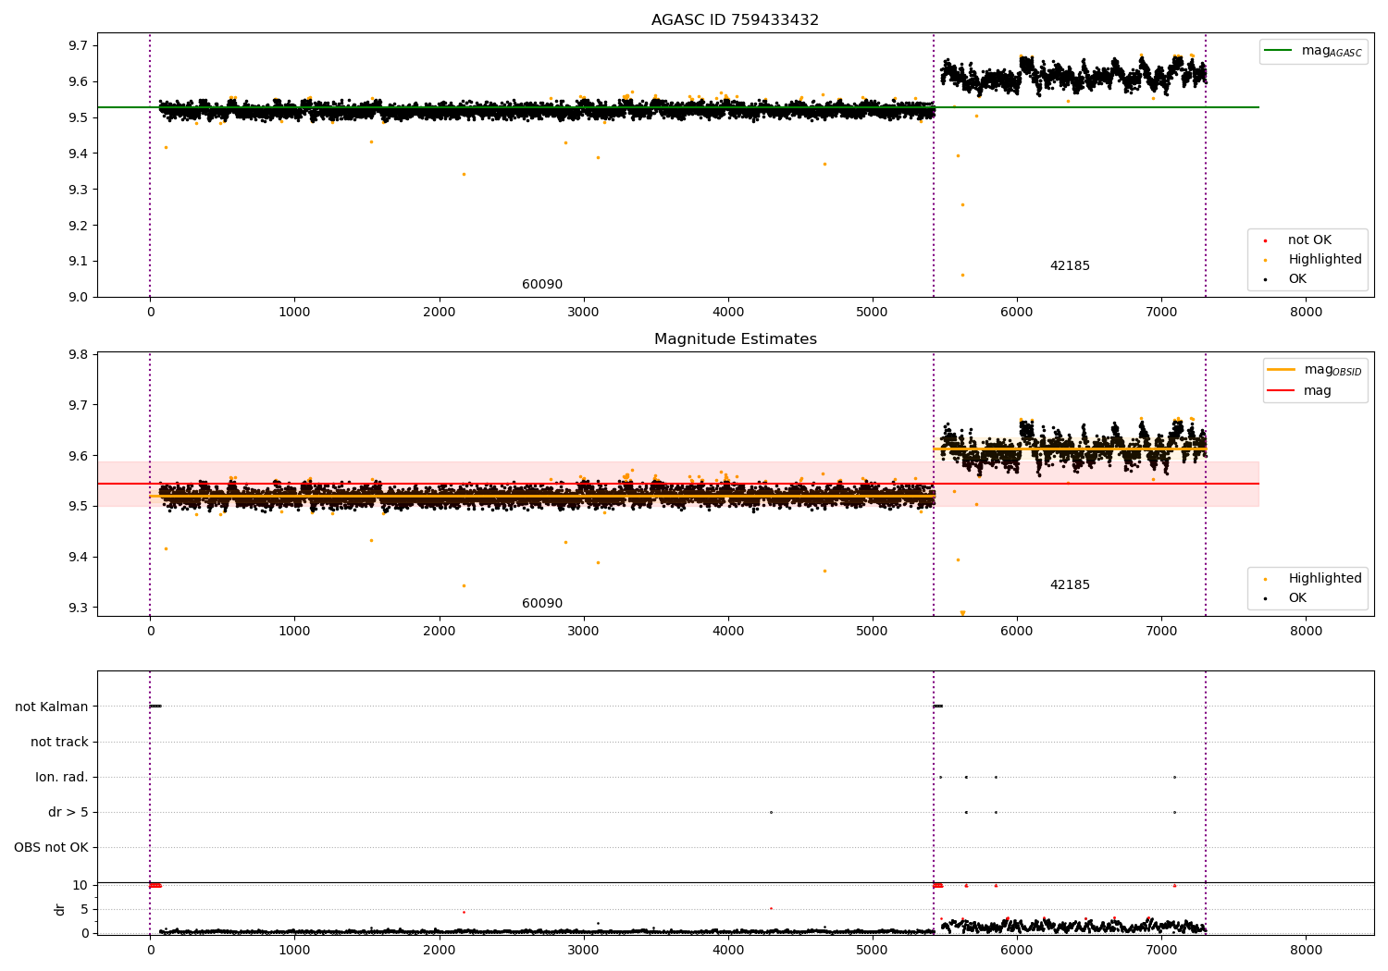Screen dimensions: 1388x971
Task: Click the '60090' label in the top plot
Action: [x=542, y=285]
